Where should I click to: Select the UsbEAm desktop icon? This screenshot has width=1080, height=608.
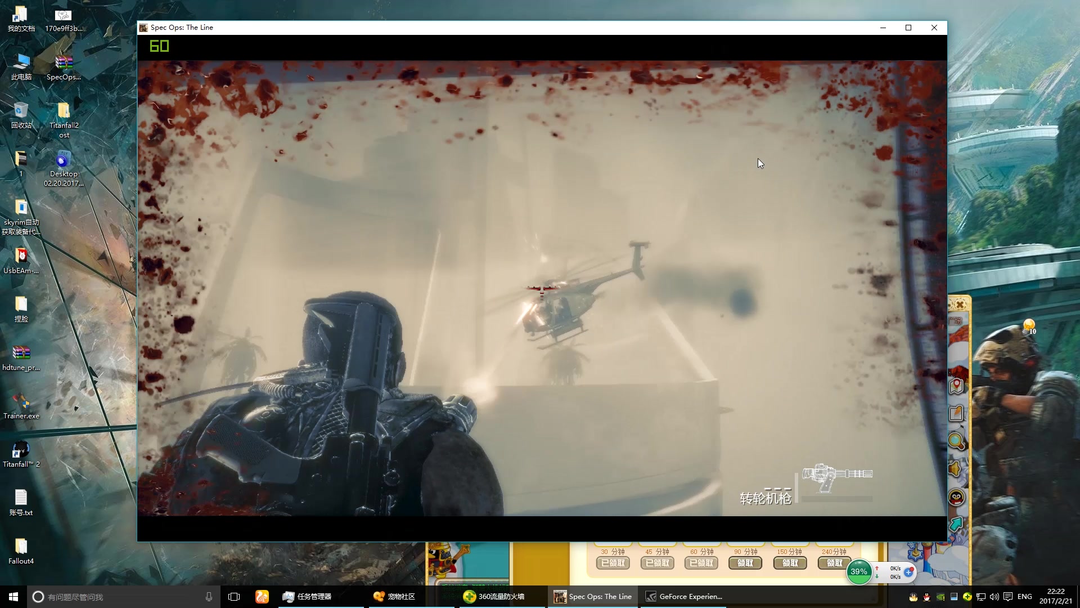click(21, 261)
